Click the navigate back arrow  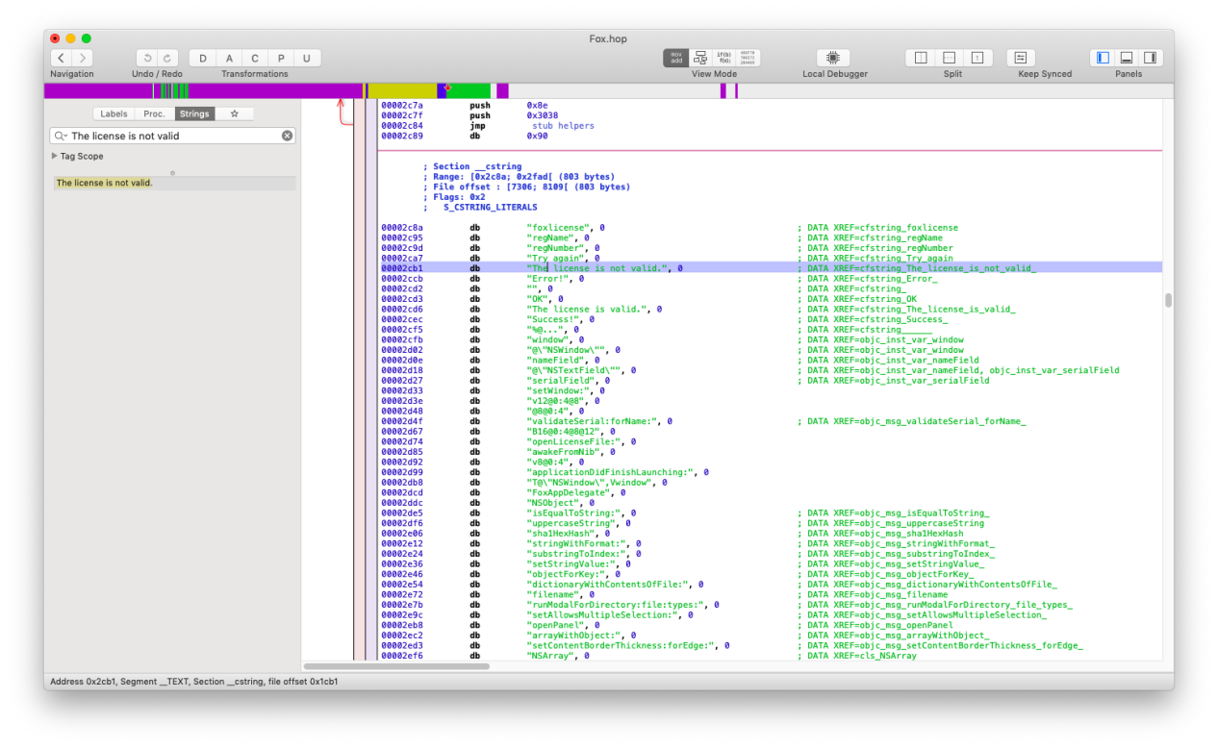pyautogui.click(x=62, y=59)
